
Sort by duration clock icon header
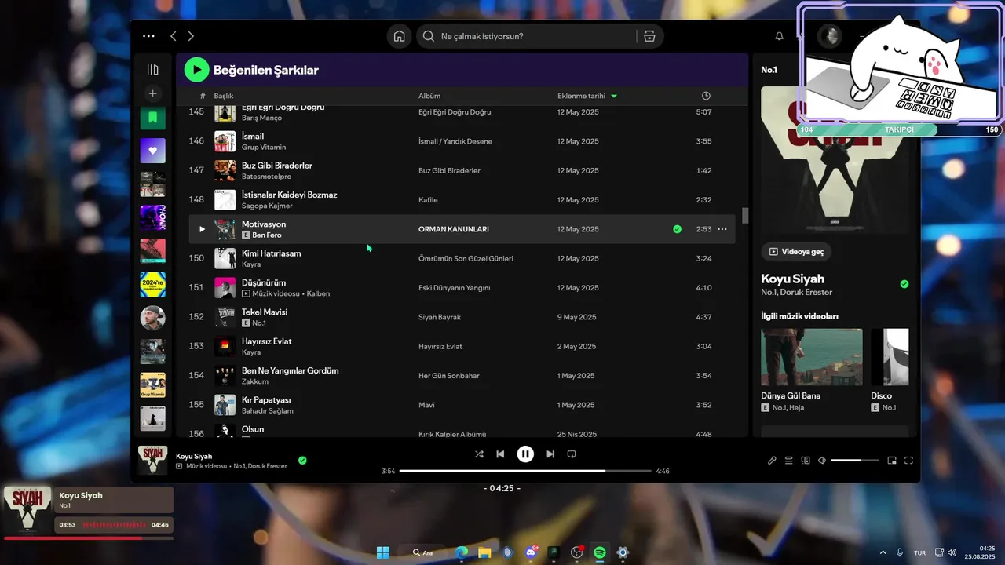[706, 96]
